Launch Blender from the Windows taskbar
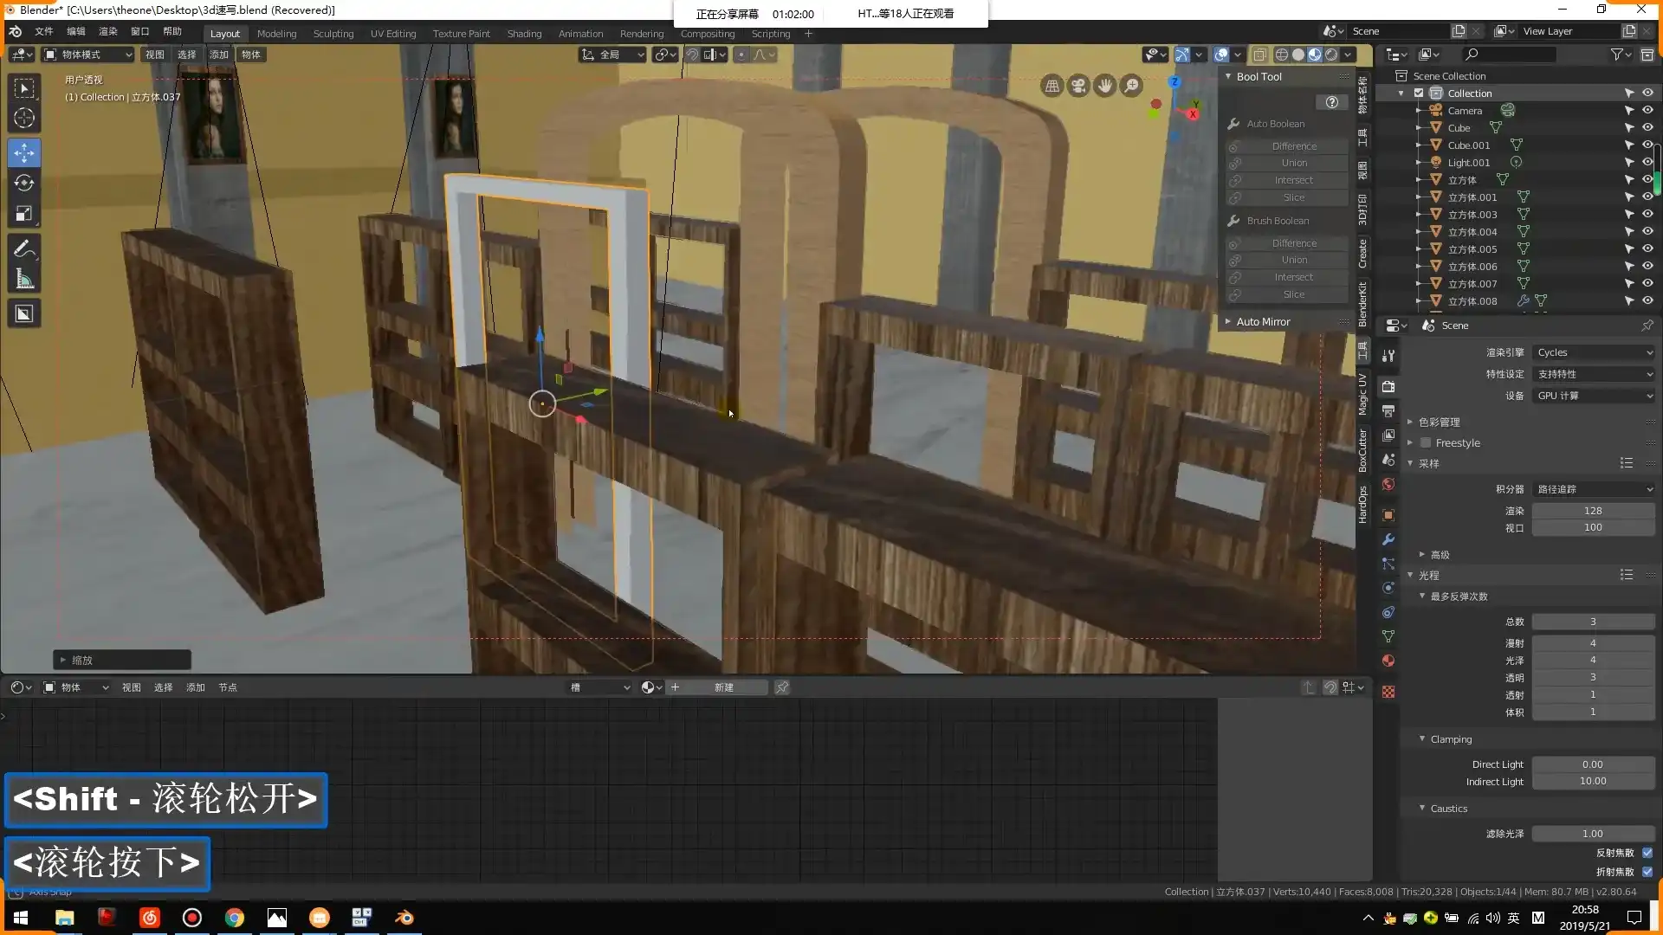 point(404,918)
